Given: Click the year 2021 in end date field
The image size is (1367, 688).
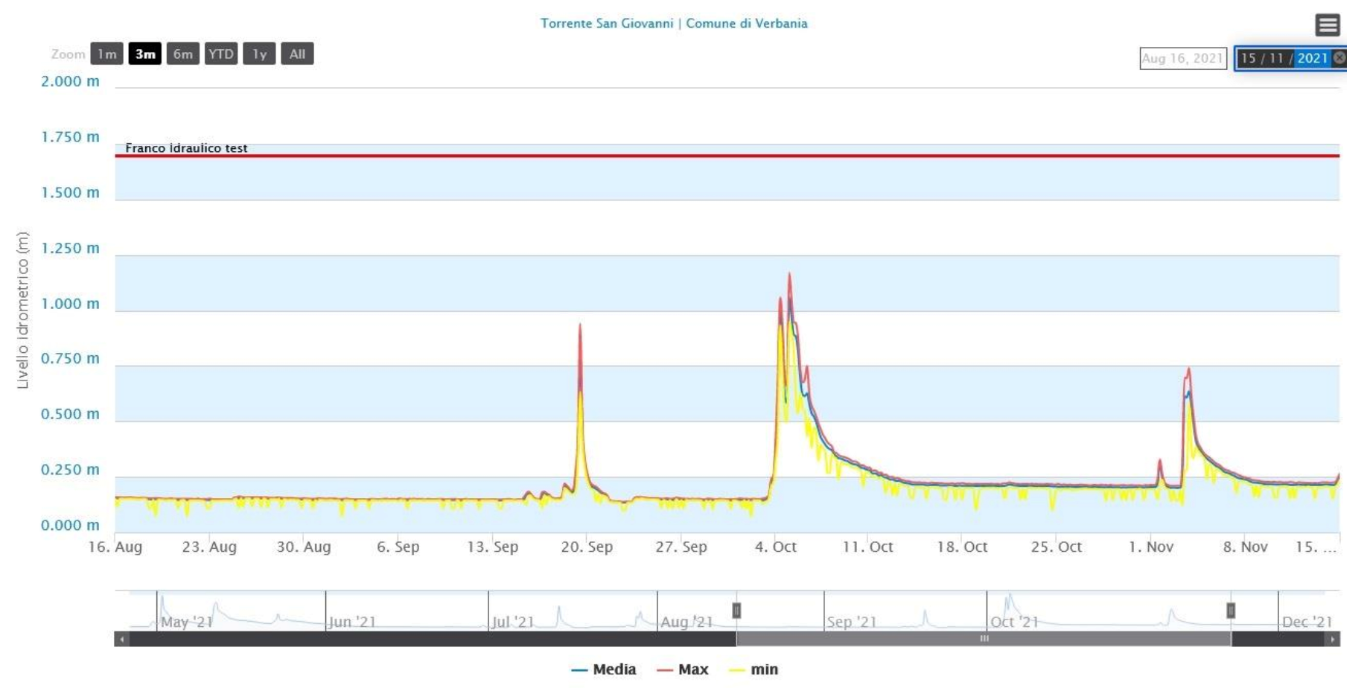Looking at the screenshot, I should pos(1312,58).
